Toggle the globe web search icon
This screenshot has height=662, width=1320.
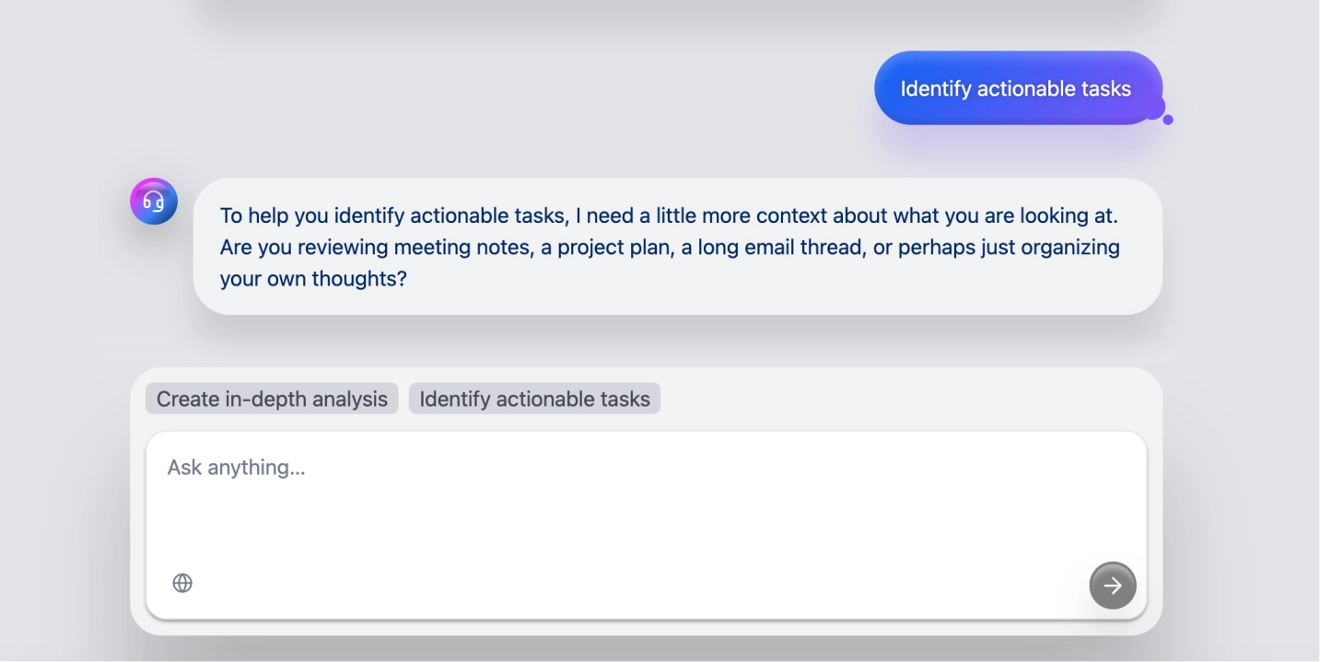(x=182, y=583)
